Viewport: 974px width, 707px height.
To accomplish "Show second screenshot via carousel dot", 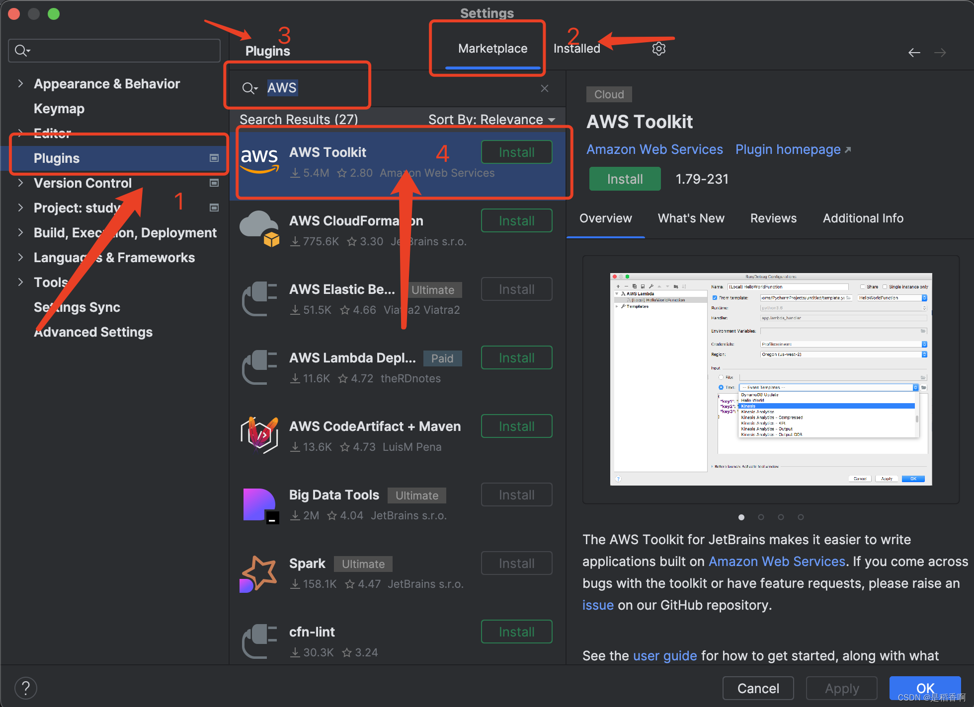I will tap(761, 517).
